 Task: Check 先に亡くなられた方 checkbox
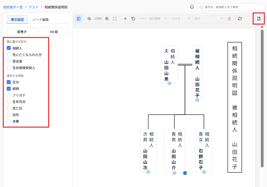pyautogui.click(x=9, y=55)
